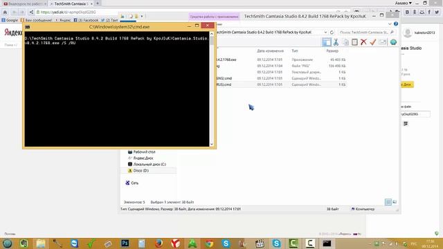Open TeamViewer from the taskbar
The width and height of the screenshot is (443, 249).
(x=74, y=243)
